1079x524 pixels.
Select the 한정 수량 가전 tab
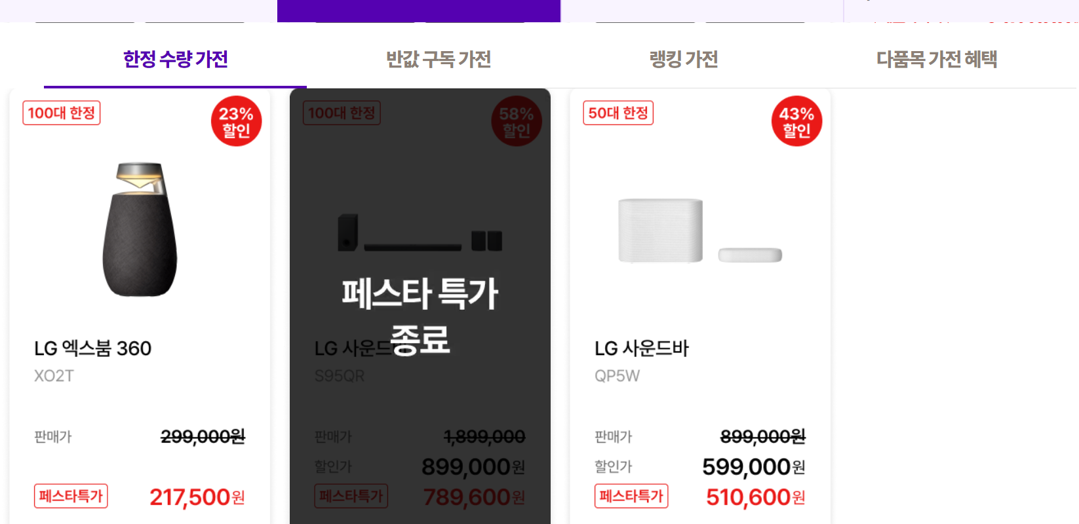tap(174, 59)
